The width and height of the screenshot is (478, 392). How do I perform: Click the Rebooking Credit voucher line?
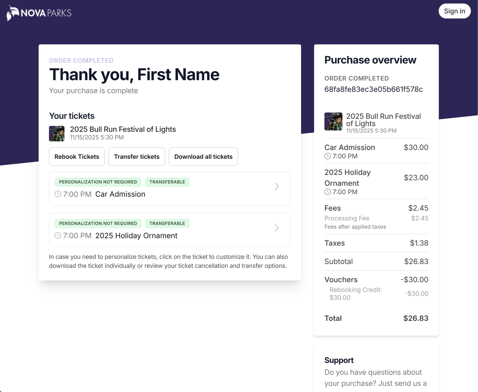(x=356, y=293)
